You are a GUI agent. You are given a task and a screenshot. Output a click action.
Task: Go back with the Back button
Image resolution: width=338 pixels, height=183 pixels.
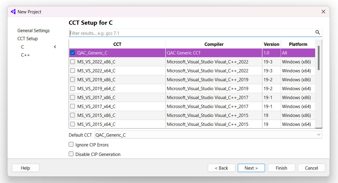coord(221,168)
